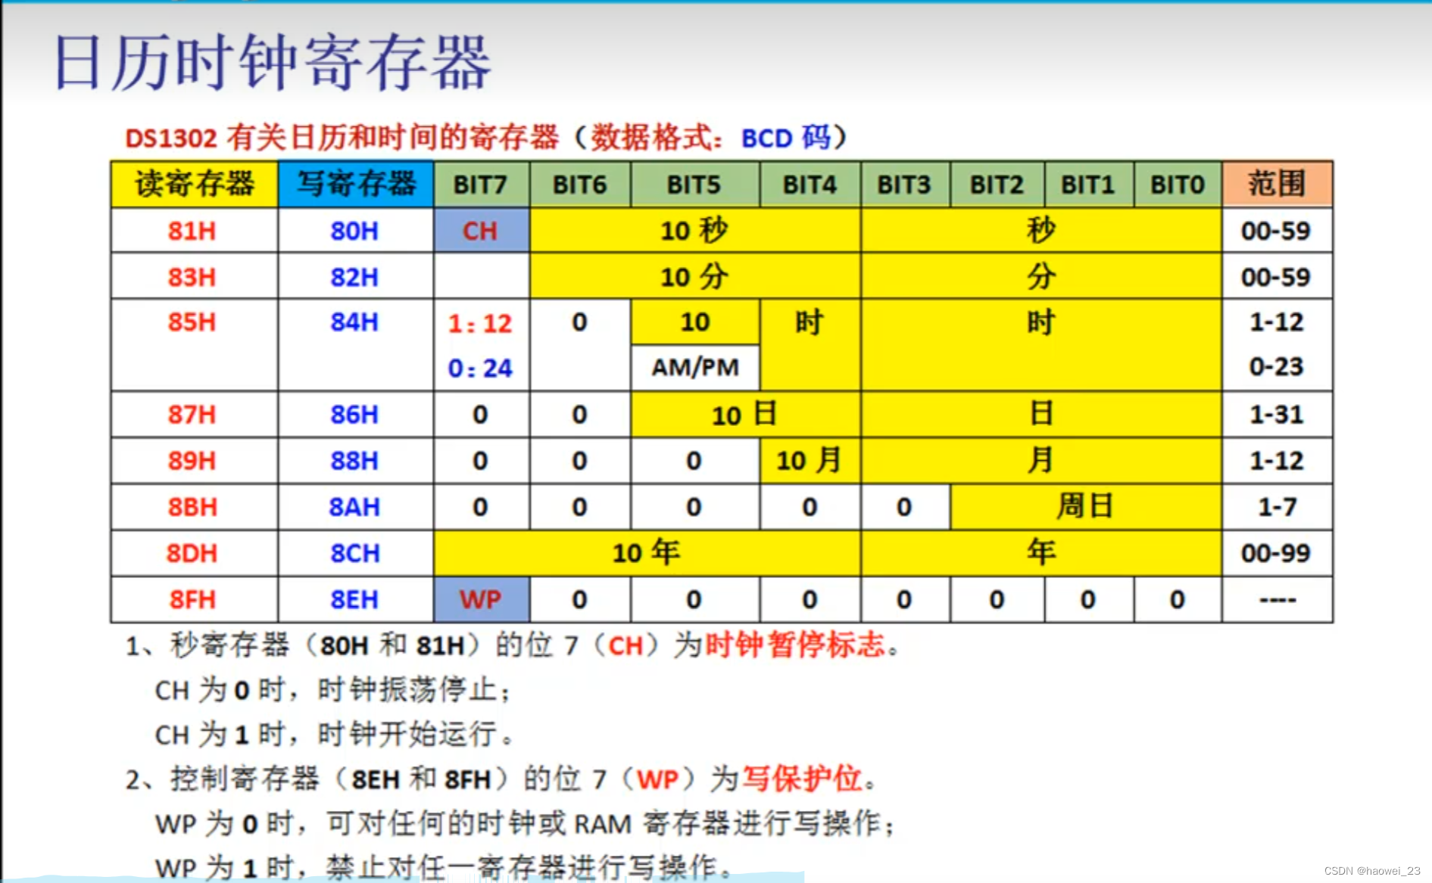Image resolution: width=1432 pixels, height=883 pixels.
Task: Click the line WP 为 1 时 禁止写操作
Action: 445,867
